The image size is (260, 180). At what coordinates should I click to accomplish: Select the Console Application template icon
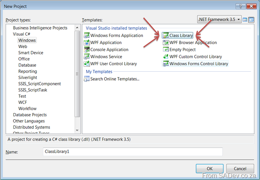pos(87,49)
